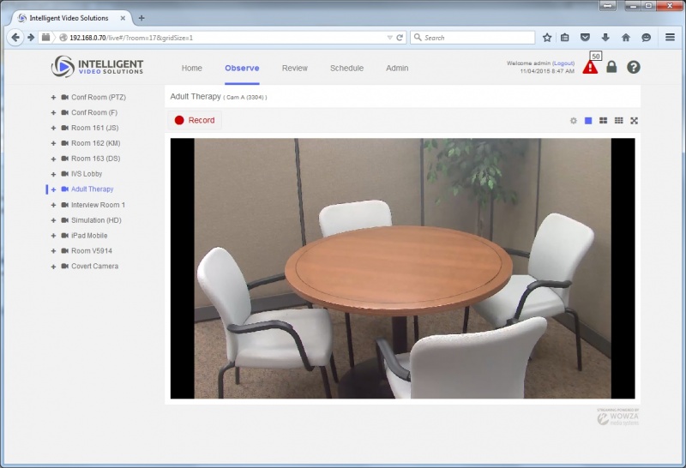Screen dimensions: 686x468
Task: Click camera icon next to iPad Mobile
Action: (x=65, y=236)
